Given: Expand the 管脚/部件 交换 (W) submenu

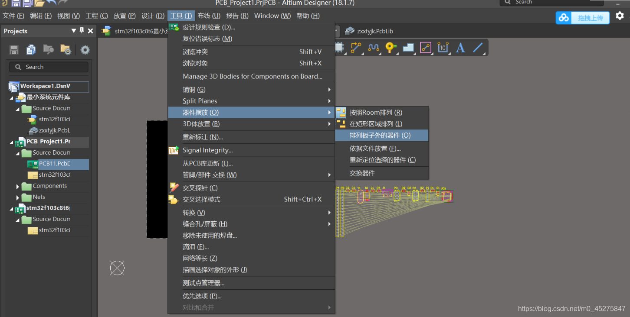Looking at the screenshot, I should point(251,175).
